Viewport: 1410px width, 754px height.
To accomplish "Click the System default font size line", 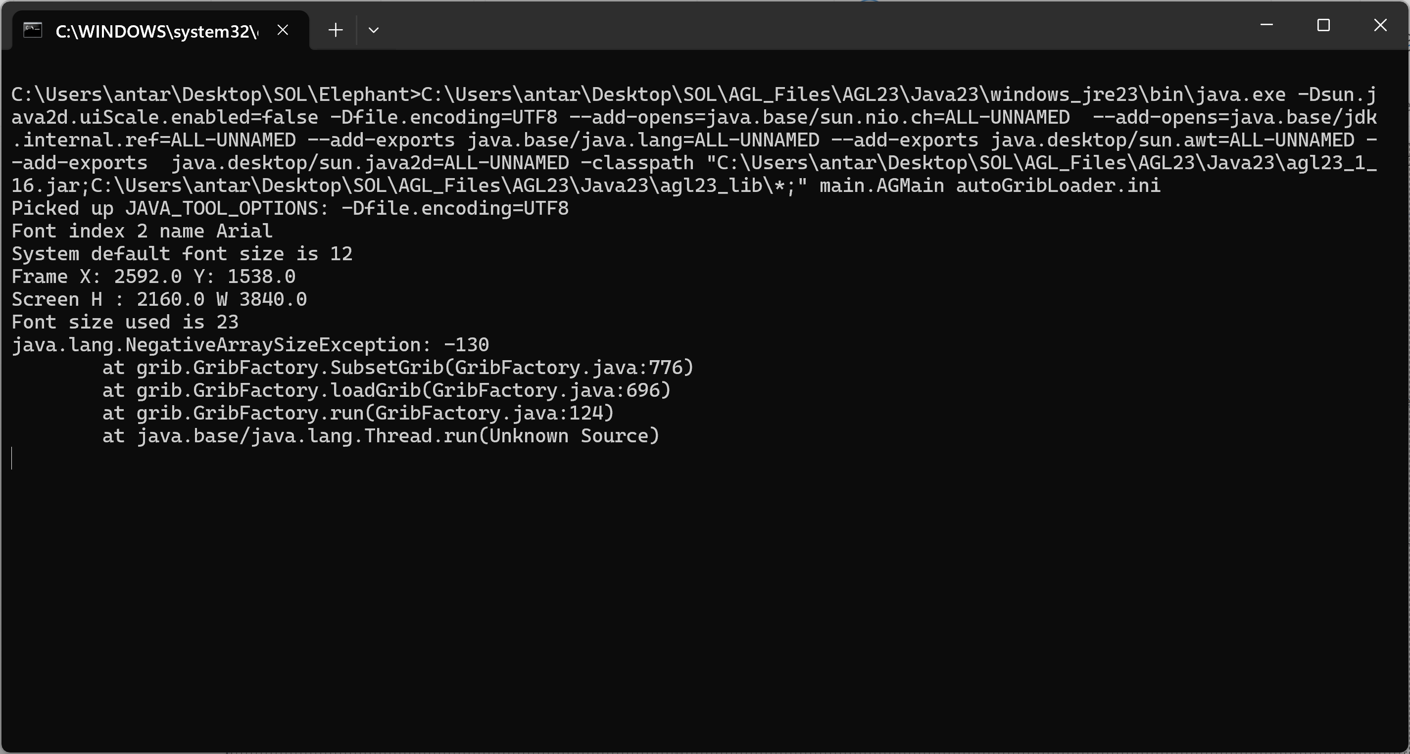I will click(182, 254).
